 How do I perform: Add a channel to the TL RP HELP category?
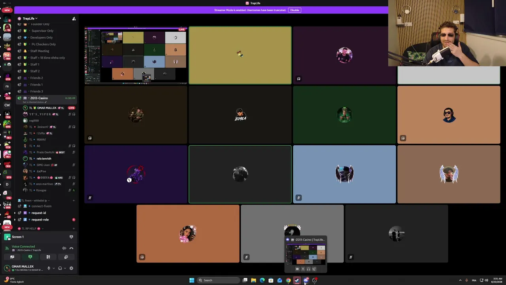point(74,229)
